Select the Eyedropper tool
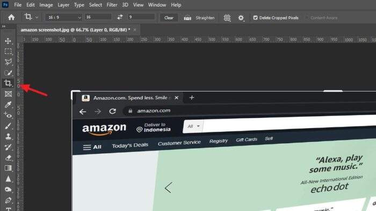Image resolution: width=376 pixels, height=211 pixels. coord(8,104)
